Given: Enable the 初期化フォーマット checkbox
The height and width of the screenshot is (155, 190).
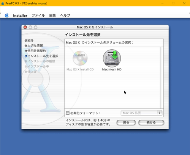Looking at the screenshot, I should [68, 113].
